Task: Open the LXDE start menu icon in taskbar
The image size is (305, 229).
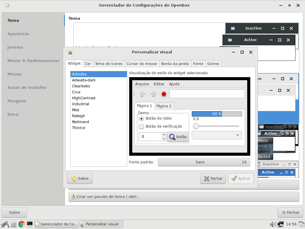Action: [5, 224]
